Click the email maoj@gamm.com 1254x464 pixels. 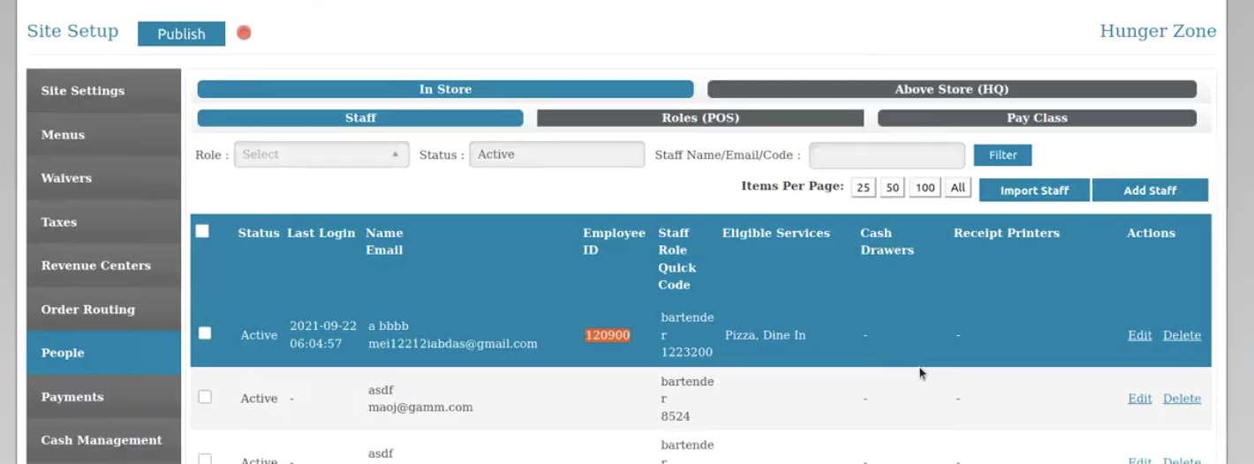(420, 408)
